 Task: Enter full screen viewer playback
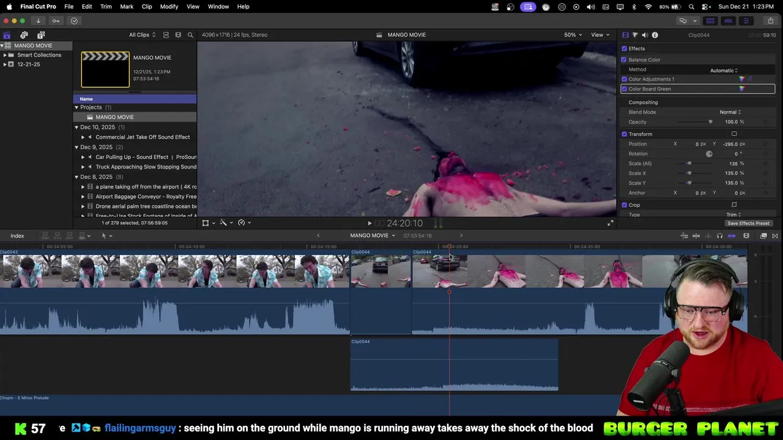[610, 223]
